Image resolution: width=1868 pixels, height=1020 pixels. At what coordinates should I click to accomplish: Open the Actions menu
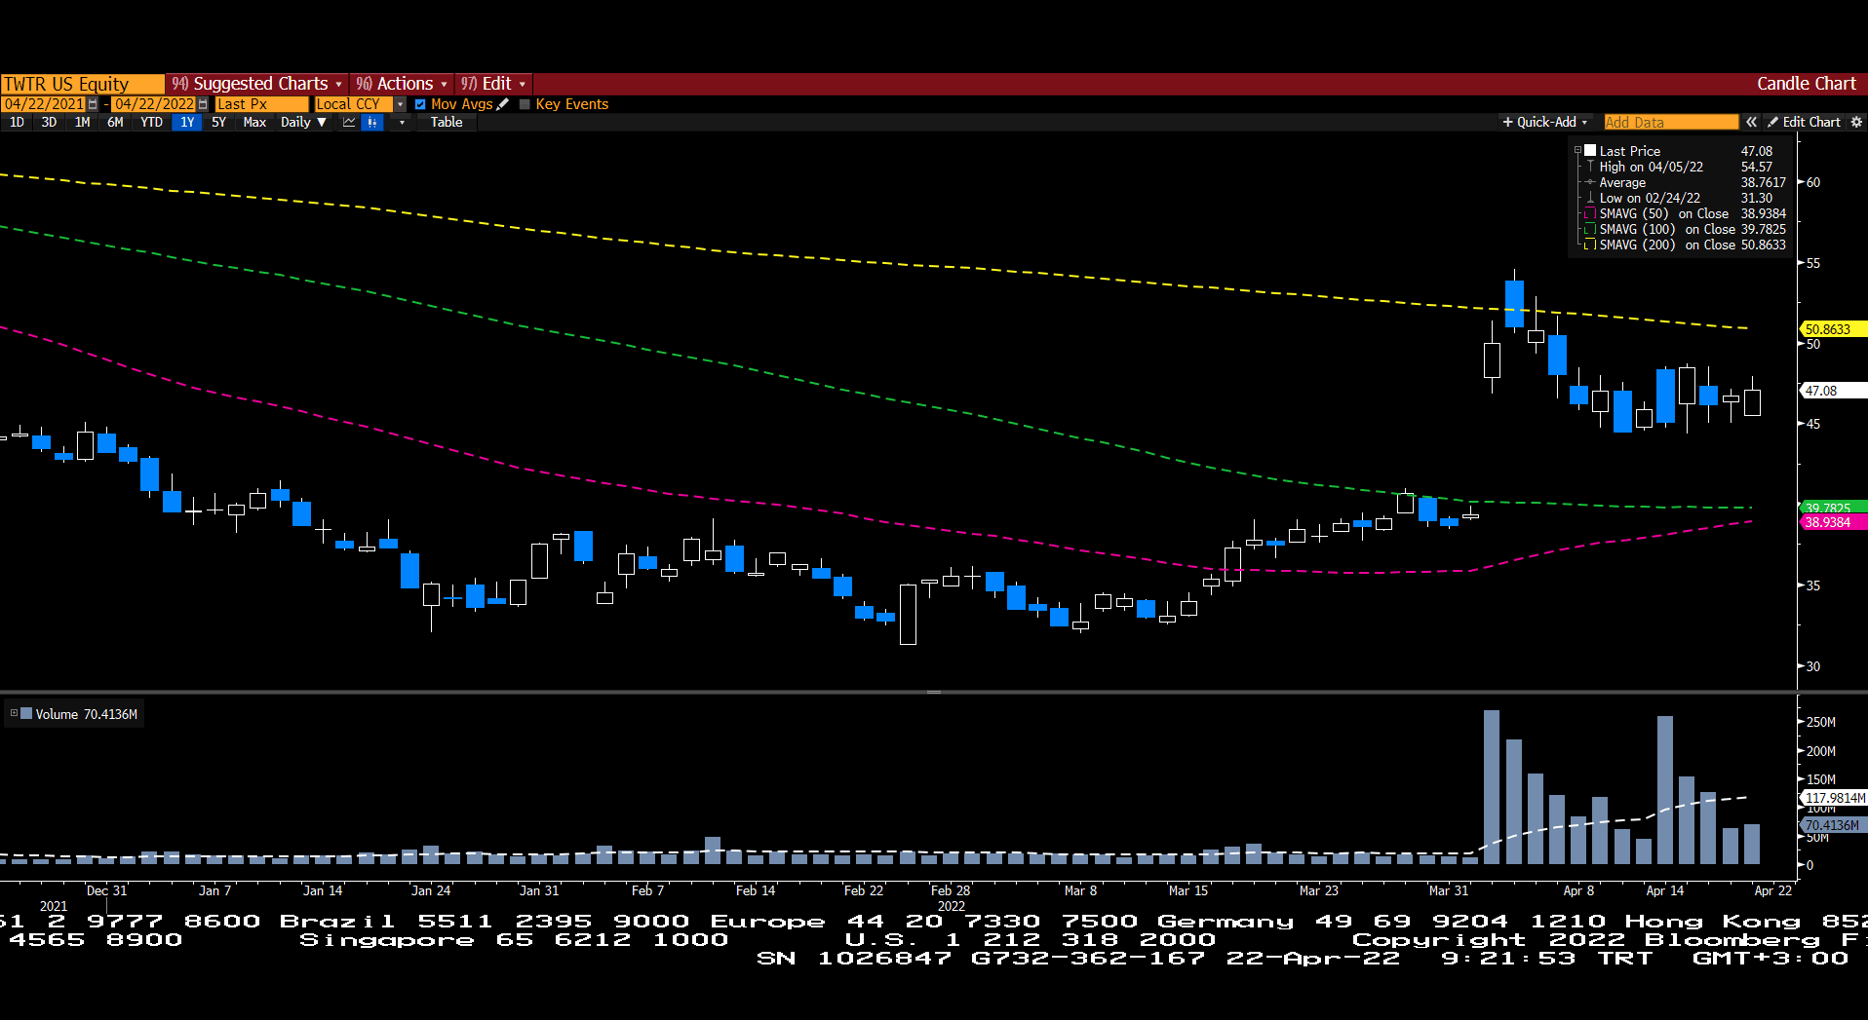click(401, 84)
